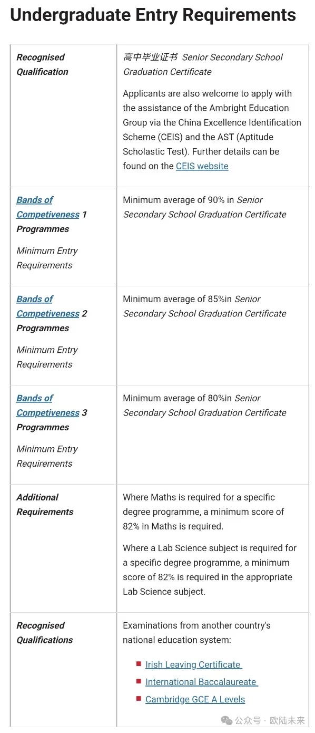Follow the Irish Leaving Certificate link
This screenshot has width=315, height=733.
(x=194, y=664)
